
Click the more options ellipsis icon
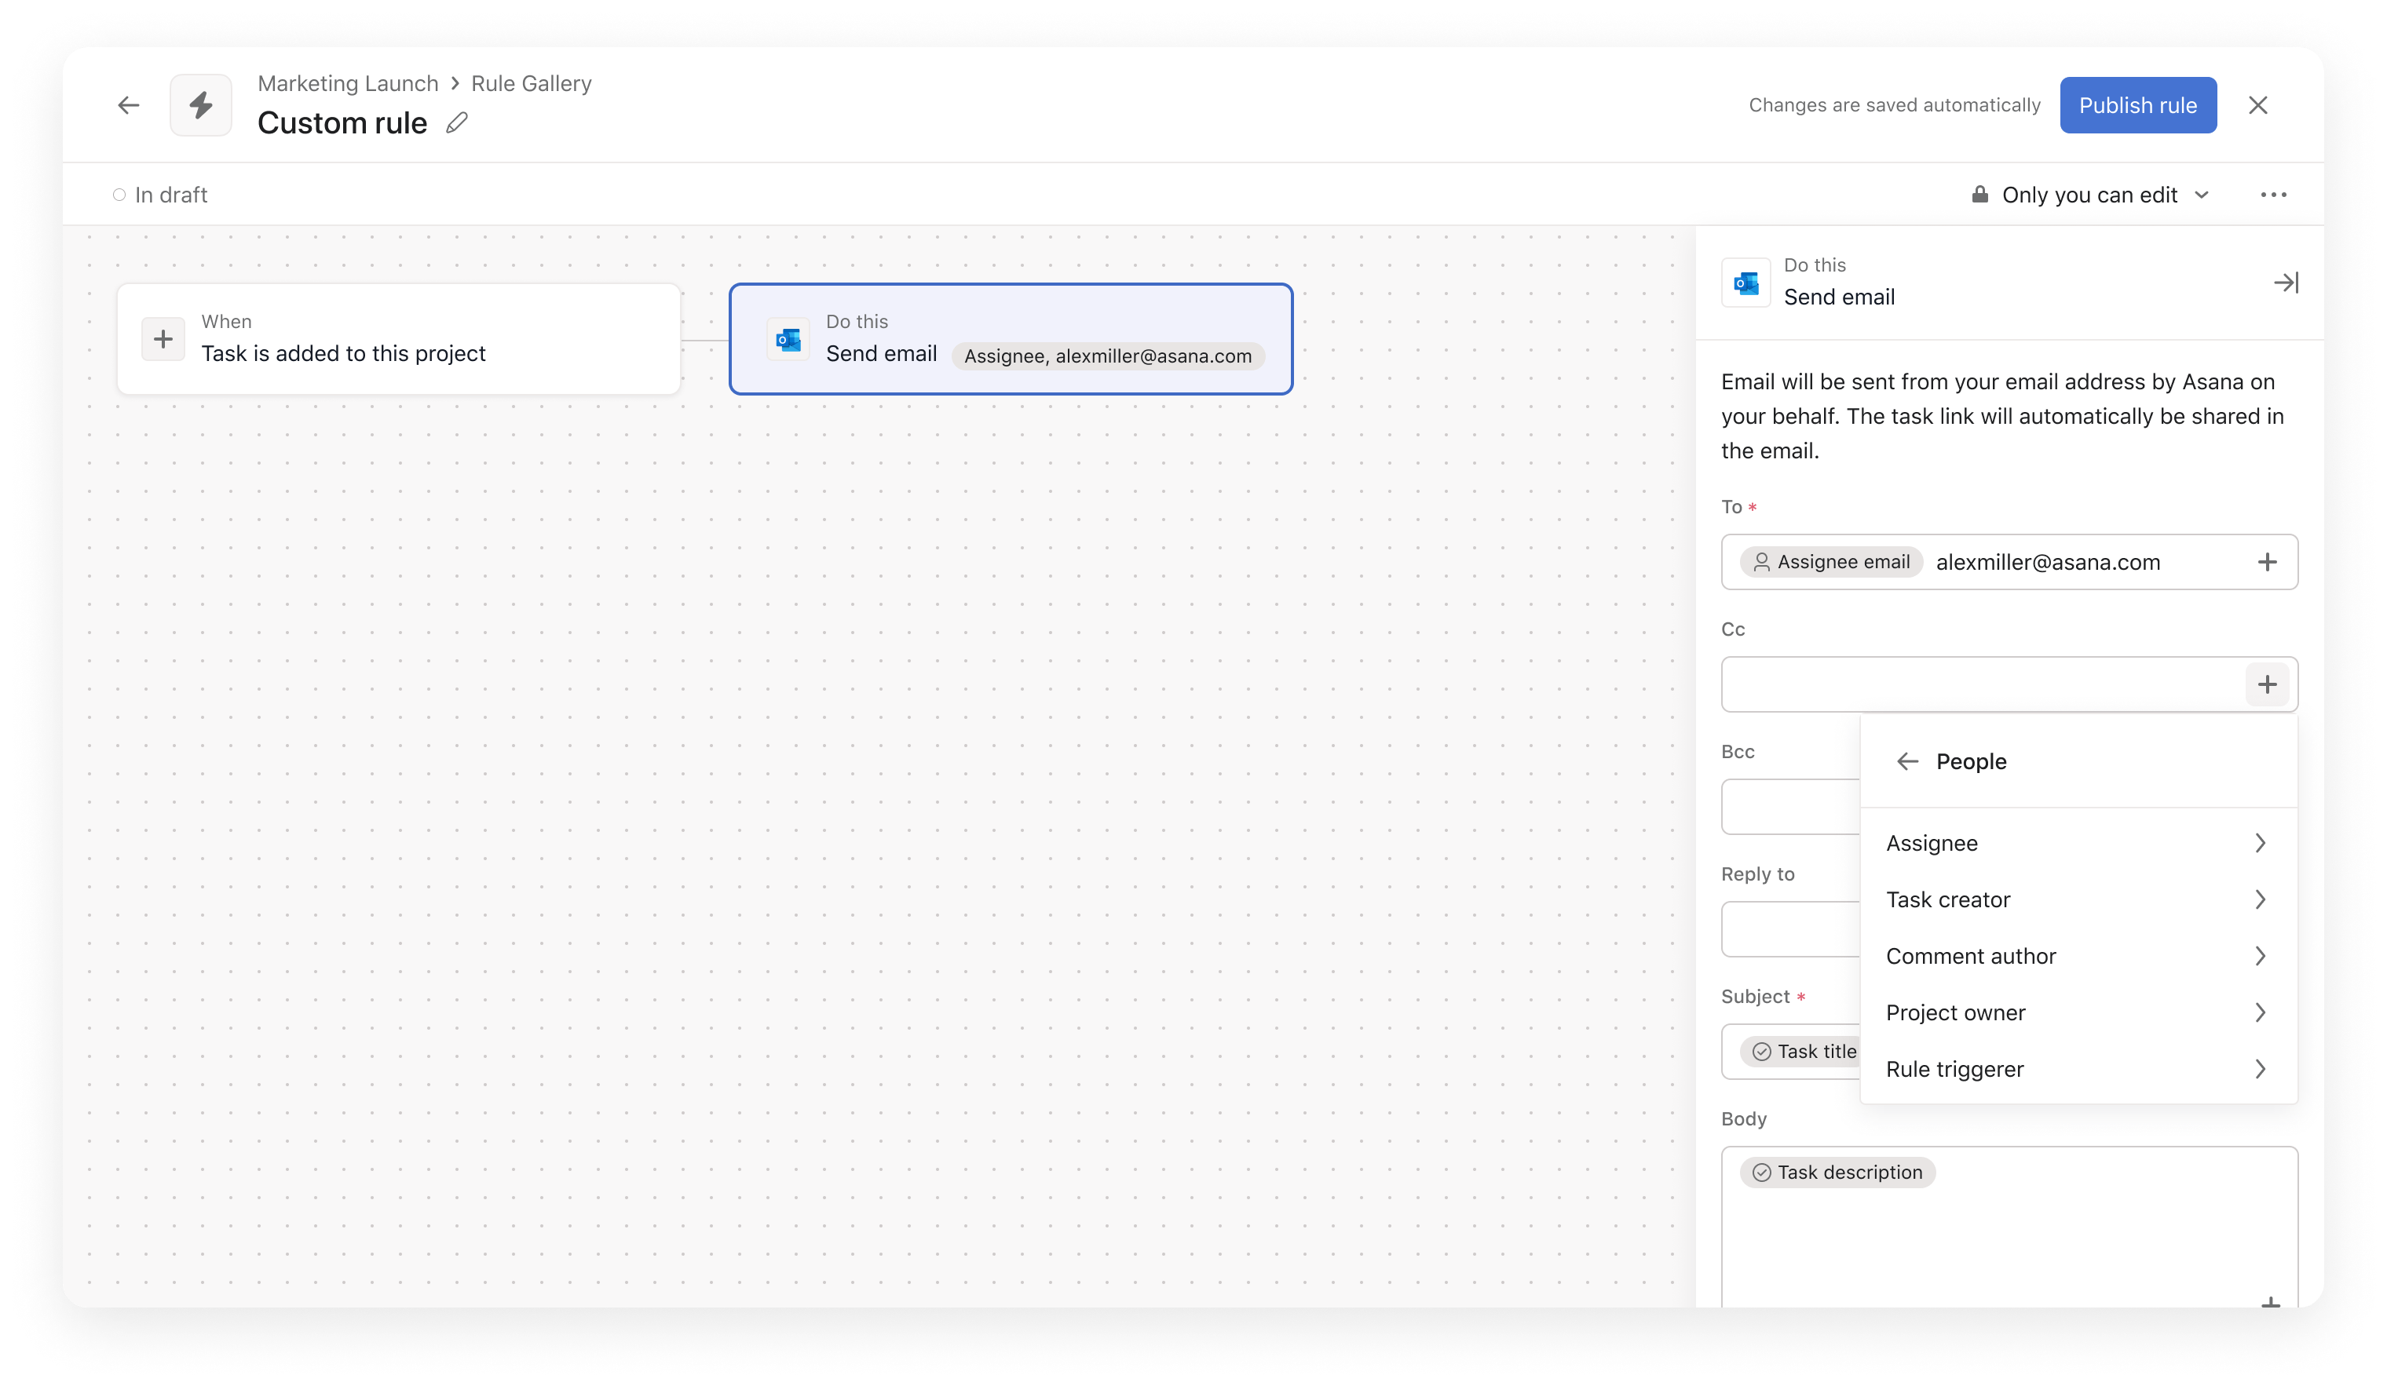tap(2275, 195)
